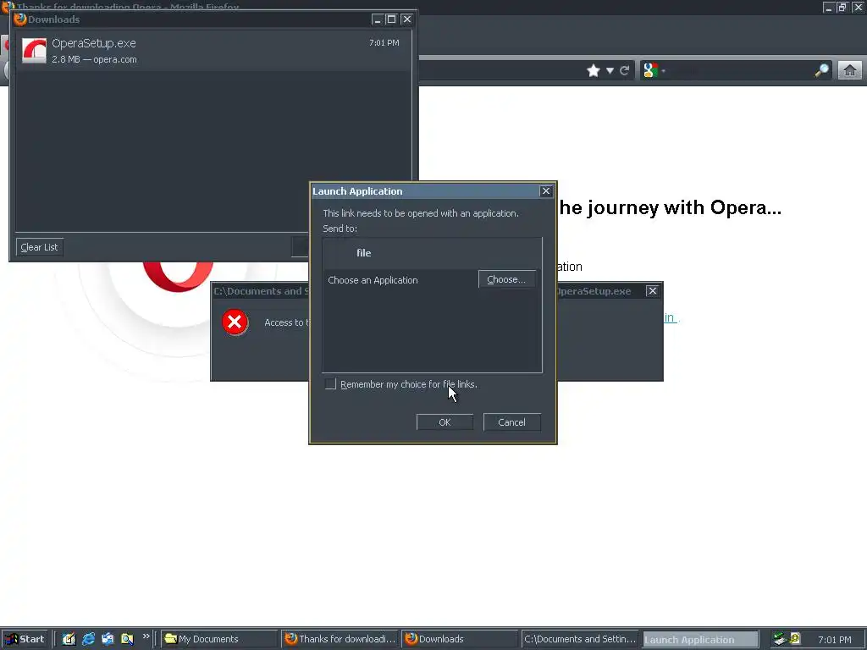The image size is (867, 650).
Task: Click the OperaSetup.exe file icon in Downloads
Action: (34, 50)
